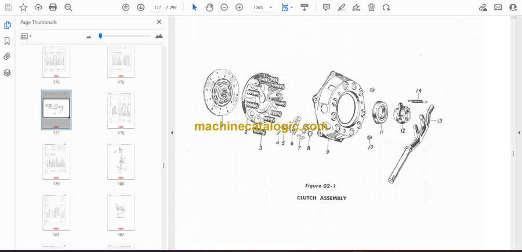Go to the previous page arrow

126,8
